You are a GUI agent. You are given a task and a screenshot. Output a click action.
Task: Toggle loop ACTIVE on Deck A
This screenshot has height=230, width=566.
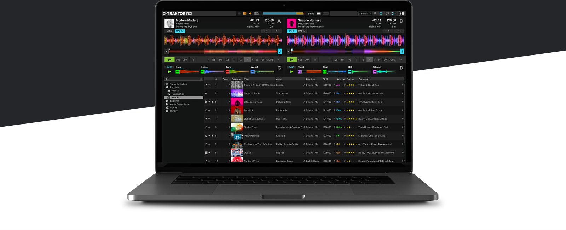coord(271,60)
